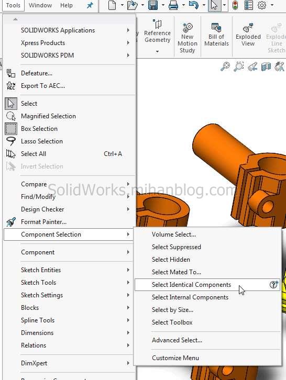Start a New Motion Study

[188, 37]
